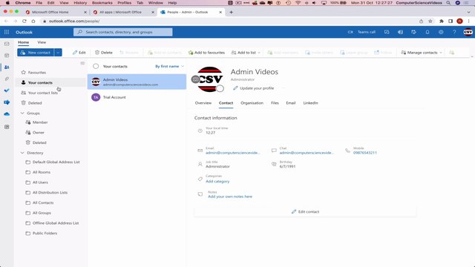The width and height of the screenshot is (475, 267).
Task: Open New contact dropdown arrow
Action: 58,53
